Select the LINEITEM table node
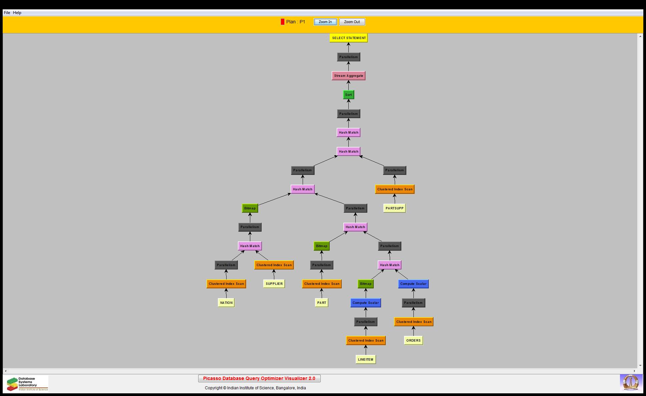 tap(365, 360)
